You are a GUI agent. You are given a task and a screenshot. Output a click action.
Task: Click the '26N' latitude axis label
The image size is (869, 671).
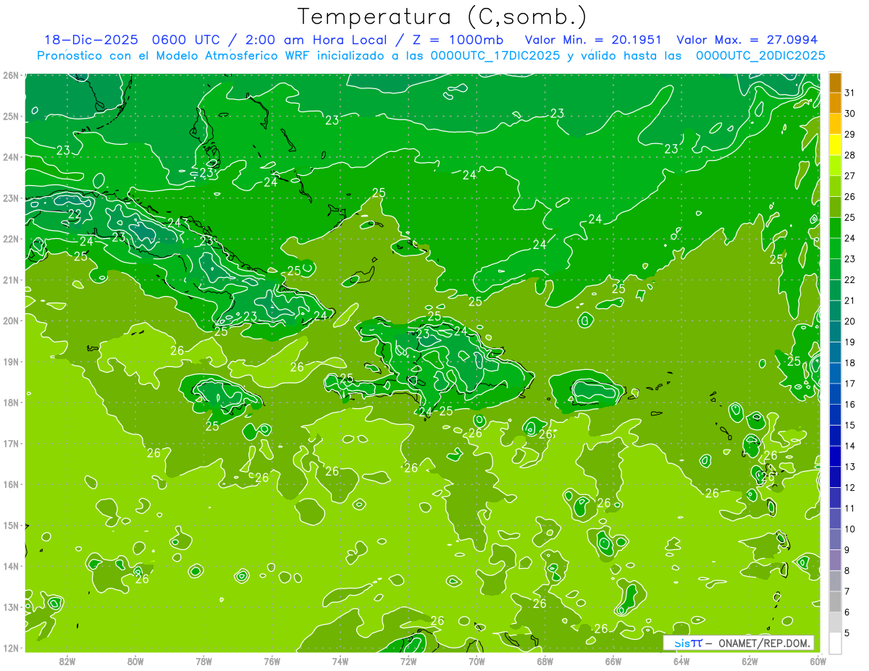coord(10,75)
